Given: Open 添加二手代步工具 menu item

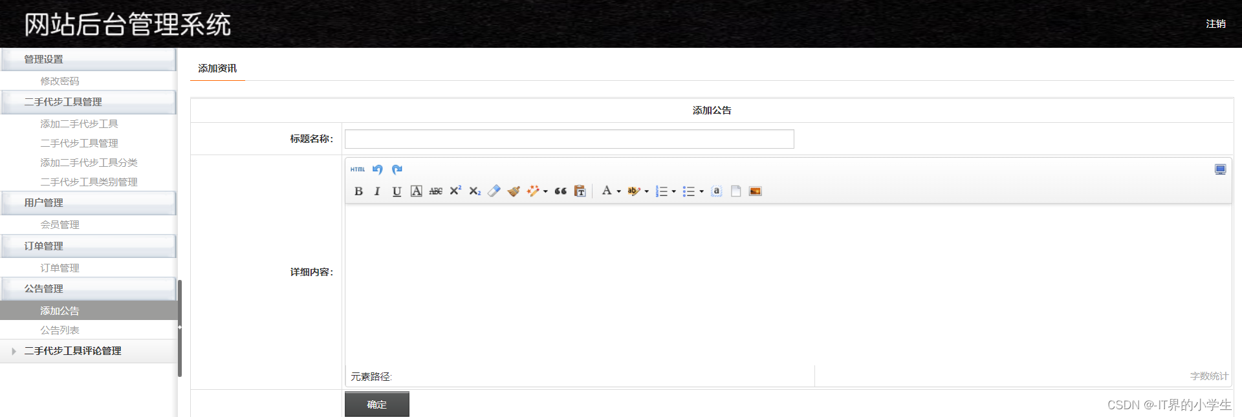Looking at the screenshot, I should pos(79,123).
